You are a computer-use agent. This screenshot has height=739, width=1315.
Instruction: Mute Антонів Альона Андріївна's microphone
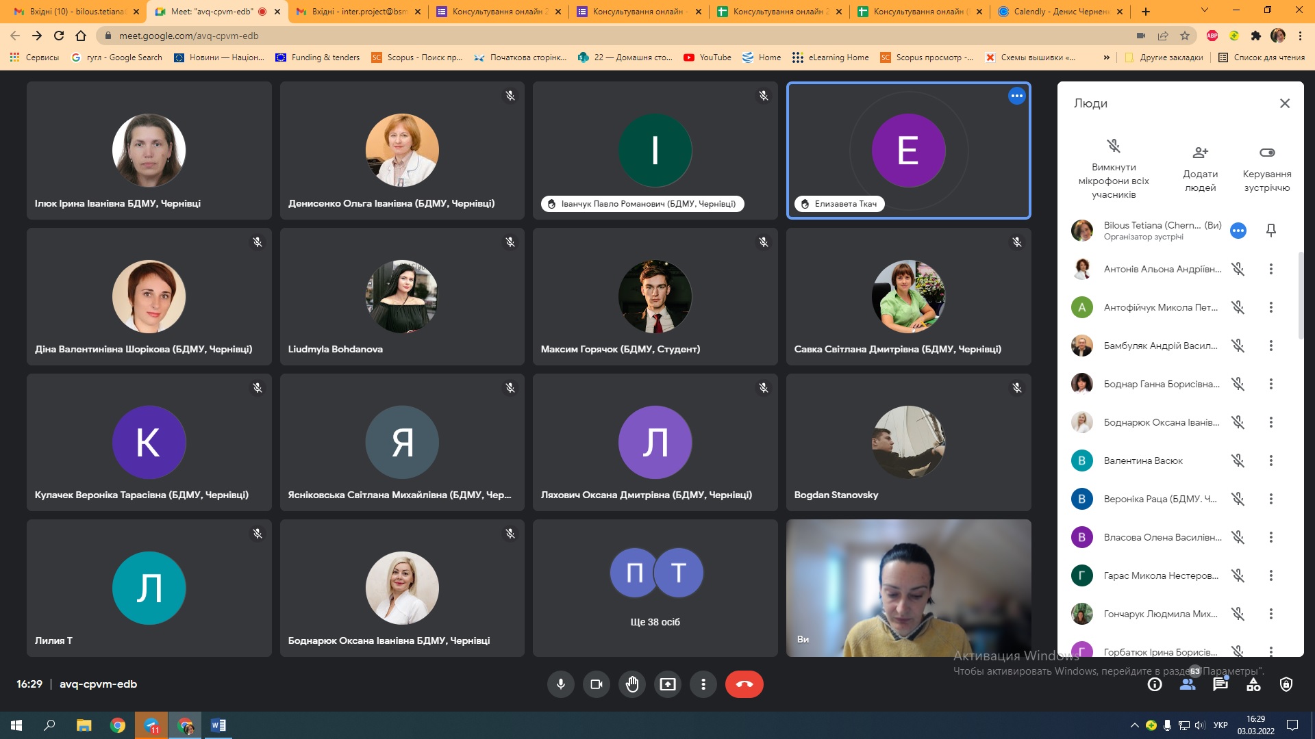click(1238, 269)
